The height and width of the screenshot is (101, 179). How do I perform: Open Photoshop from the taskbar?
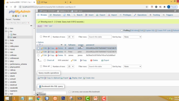click(x=63, y=98)
